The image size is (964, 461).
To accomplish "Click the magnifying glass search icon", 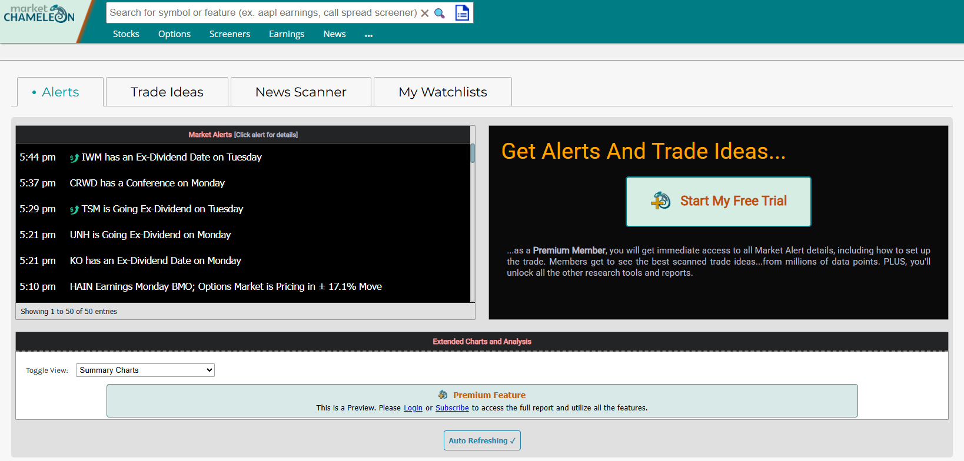I will point(440,13).
